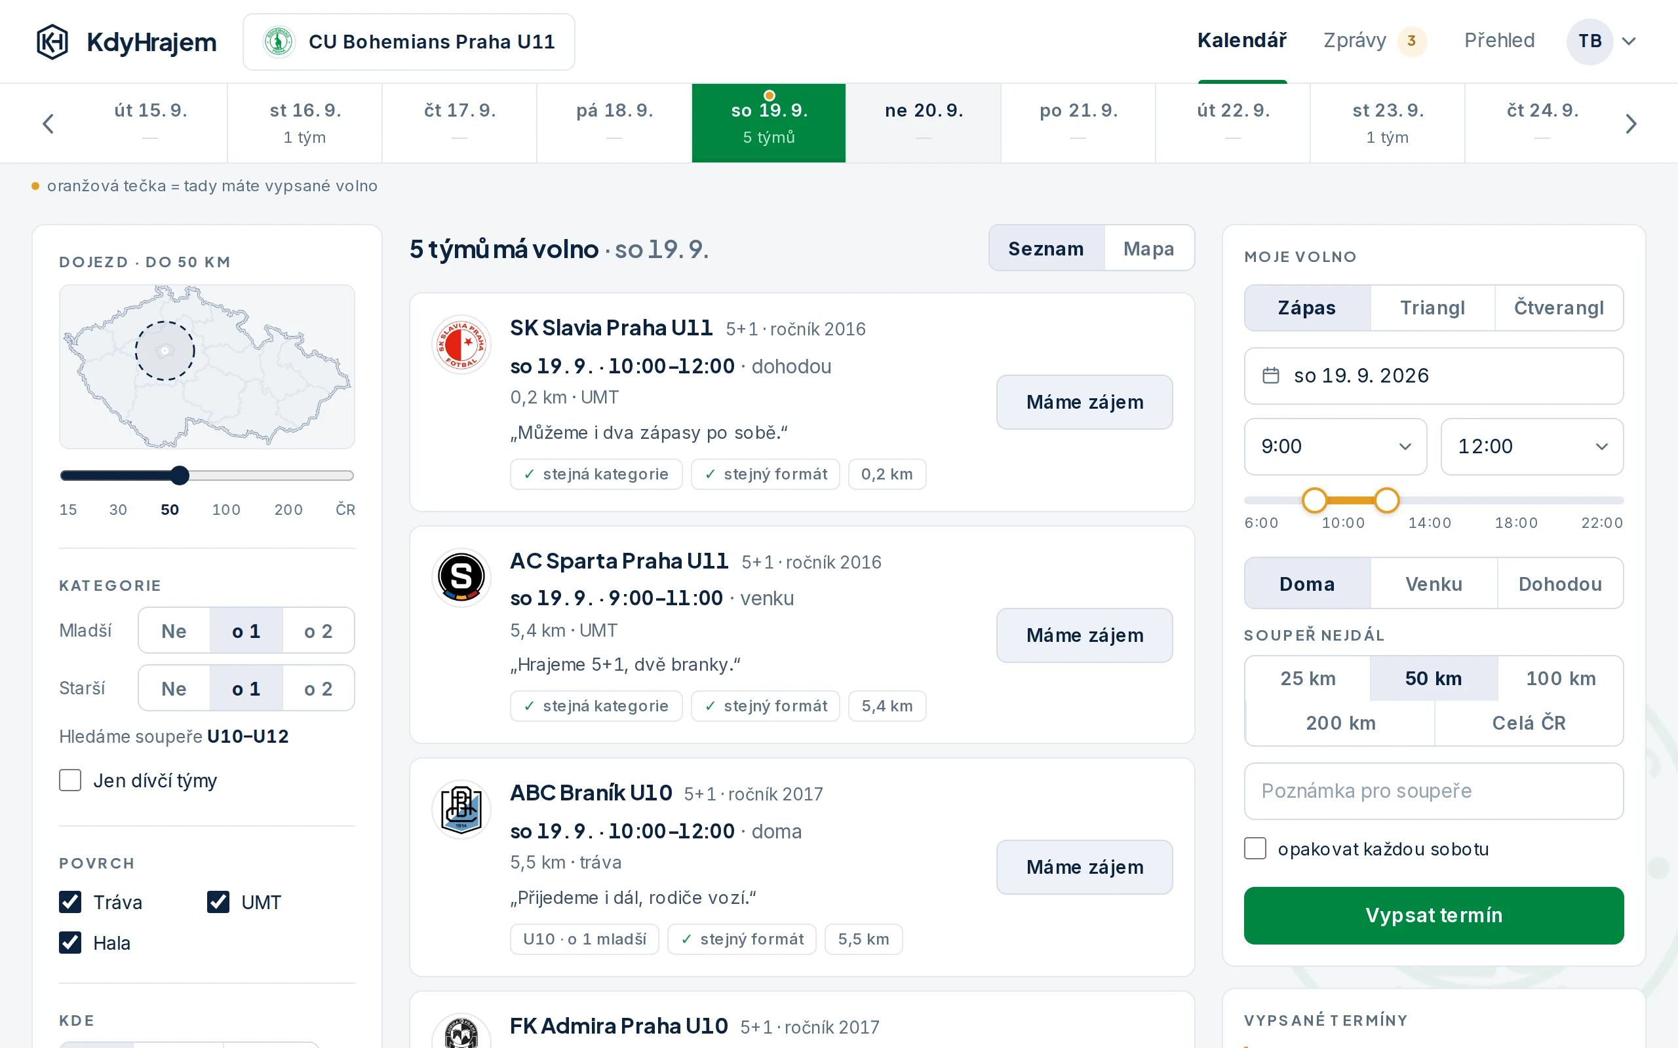This screenshot has height=1048, width=1678.
Task: Show previous days with left arrow
Action: click(48, 124)
